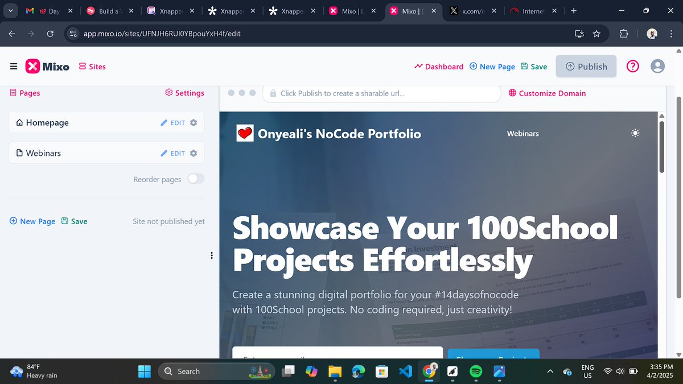
Task: Click New Page below Reorder pages
Action: (x=32, y=221)
